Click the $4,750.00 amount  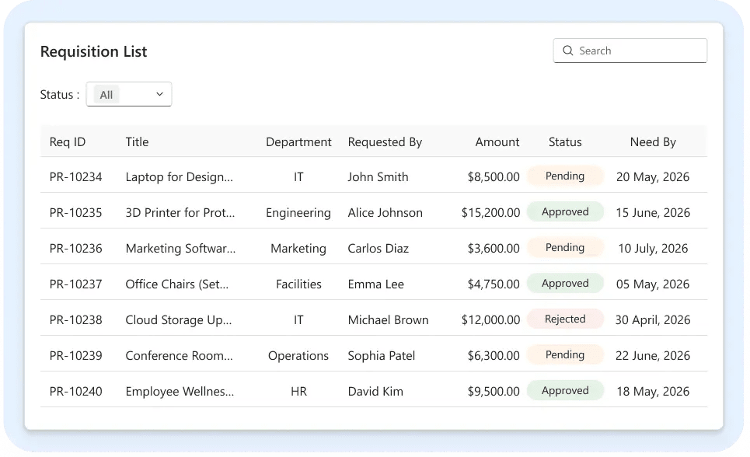tap(494, 284)
